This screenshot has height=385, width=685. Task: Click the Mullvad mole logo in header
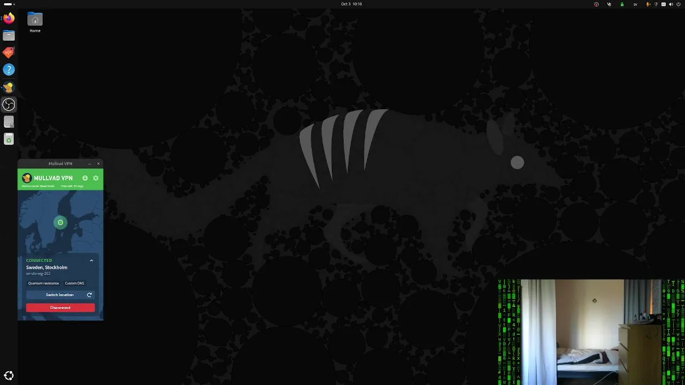click(x=27, y=178)
